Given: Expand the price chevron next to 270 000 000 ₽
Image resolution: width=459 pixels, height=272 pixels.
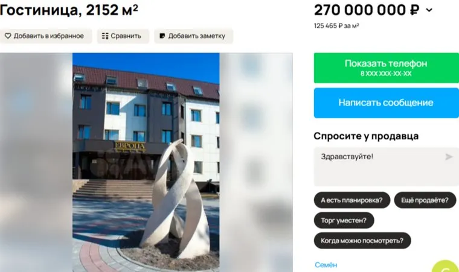Looking at the screenshot, I should (429, 10).
